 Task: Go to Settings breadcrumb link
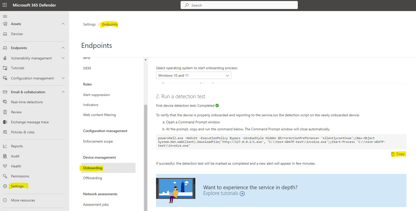pyautogui.click(x=89, y=24)
